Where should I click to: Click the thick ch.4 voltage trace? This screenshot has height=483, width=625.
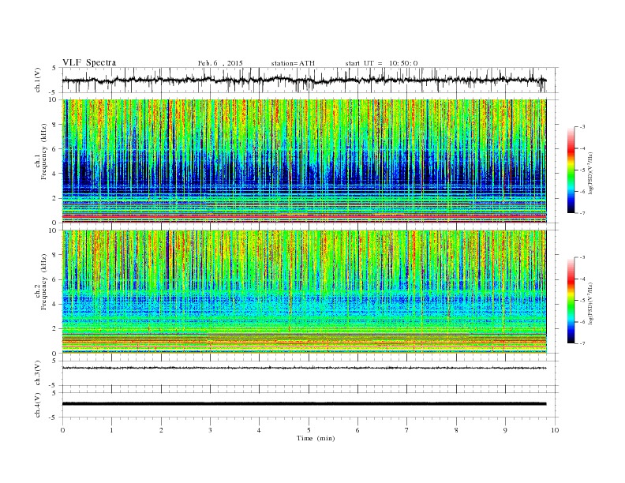click(x=304, y=404)
